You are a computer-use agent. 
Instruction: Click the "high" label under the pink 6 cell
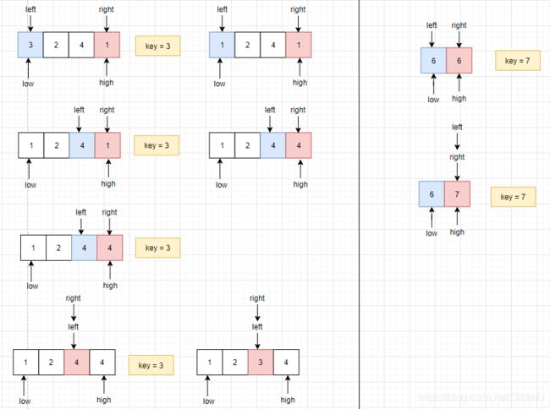tap(459, 98)
